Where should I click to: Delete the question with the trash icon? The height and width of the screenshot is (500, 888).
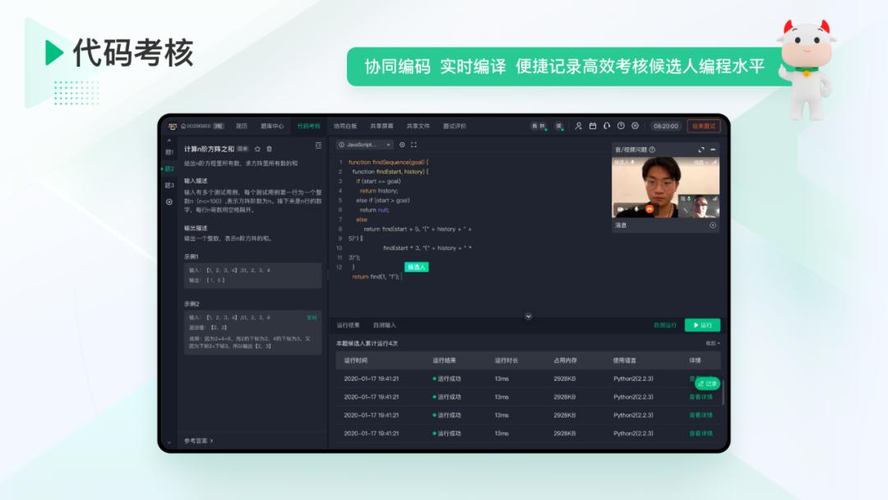[x=269, y=149]
